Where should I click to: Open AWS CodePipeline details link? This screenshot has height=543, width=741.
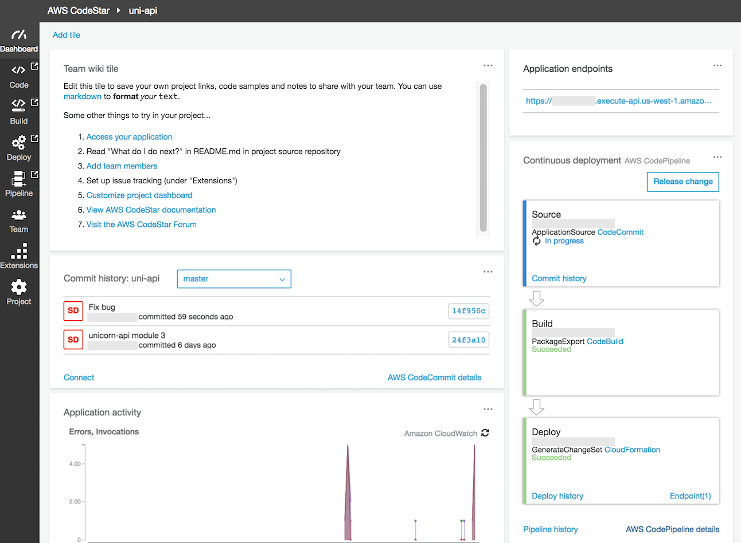(x=672, y=529)
